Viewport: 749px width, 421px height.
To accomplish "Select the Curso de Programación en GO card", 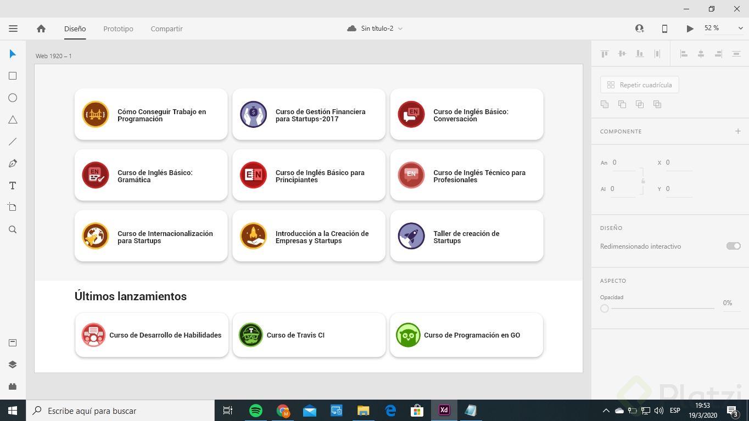I will [467, 335].
